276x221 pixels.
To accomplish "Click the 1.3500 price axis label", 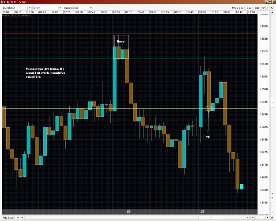I will pos(264,89).
